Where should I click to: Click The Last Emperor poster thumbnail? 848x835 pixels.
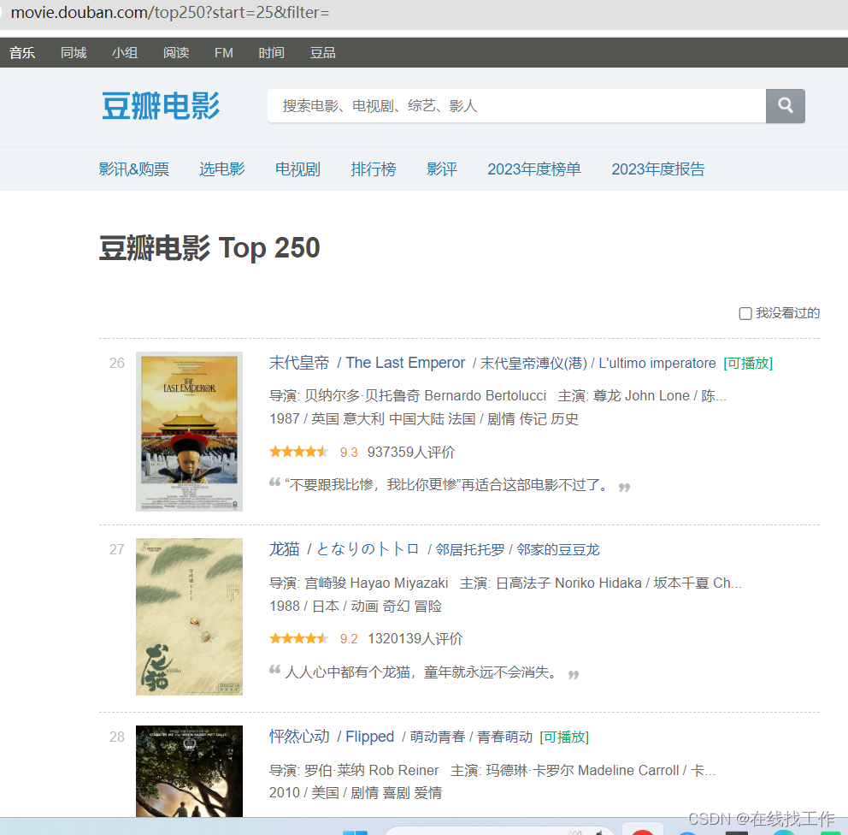pos(189,431)
